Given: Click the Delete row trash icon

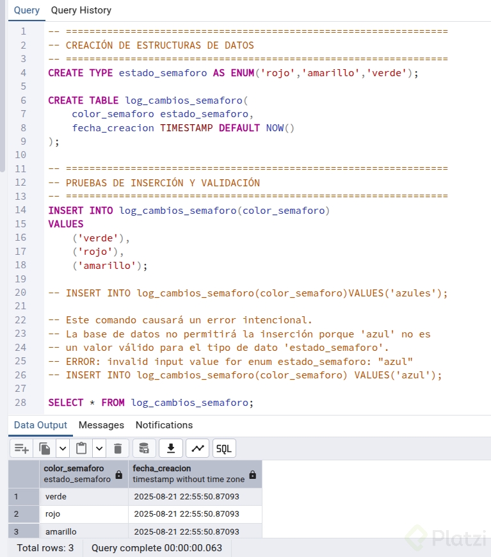Looking at the screenshot, I should tap(118, 449).
